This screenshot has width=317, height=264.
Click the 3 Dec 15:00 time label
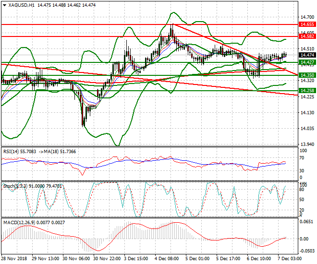coord(137,259)
